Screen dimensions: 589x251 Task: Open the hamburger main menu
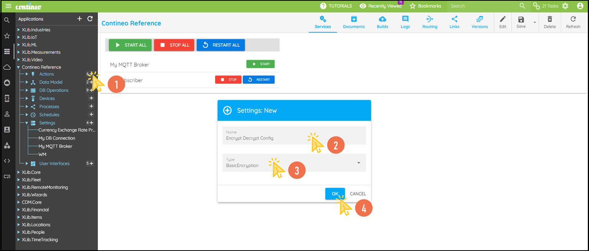coord(8,6)
